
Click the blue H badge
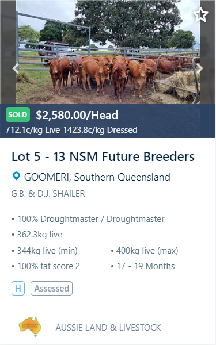[18, 288]
